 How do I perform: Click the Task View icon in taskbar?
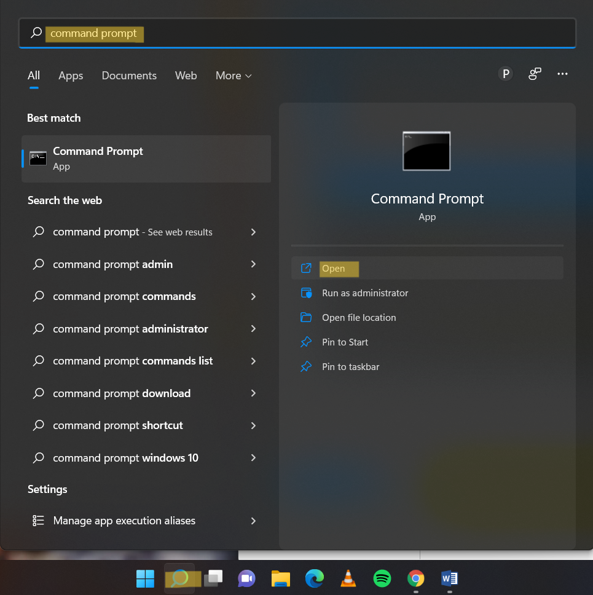[213, 578]
